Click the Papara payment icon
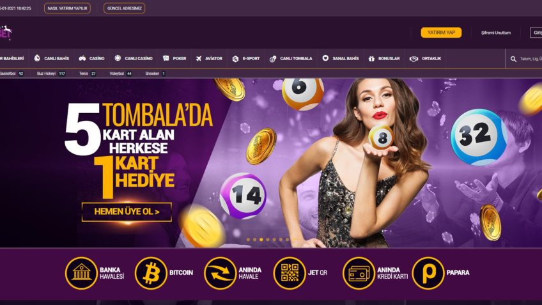Screen dimensions: 542x305 [x=428, y=273]
